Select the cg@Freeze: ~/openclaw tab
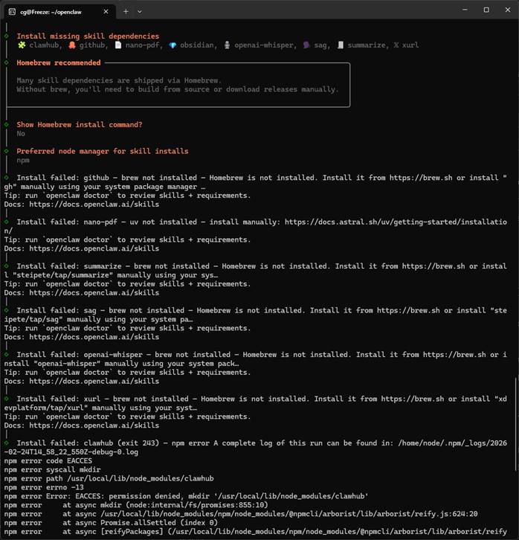The image size is (519, 540). coord(56,10)
